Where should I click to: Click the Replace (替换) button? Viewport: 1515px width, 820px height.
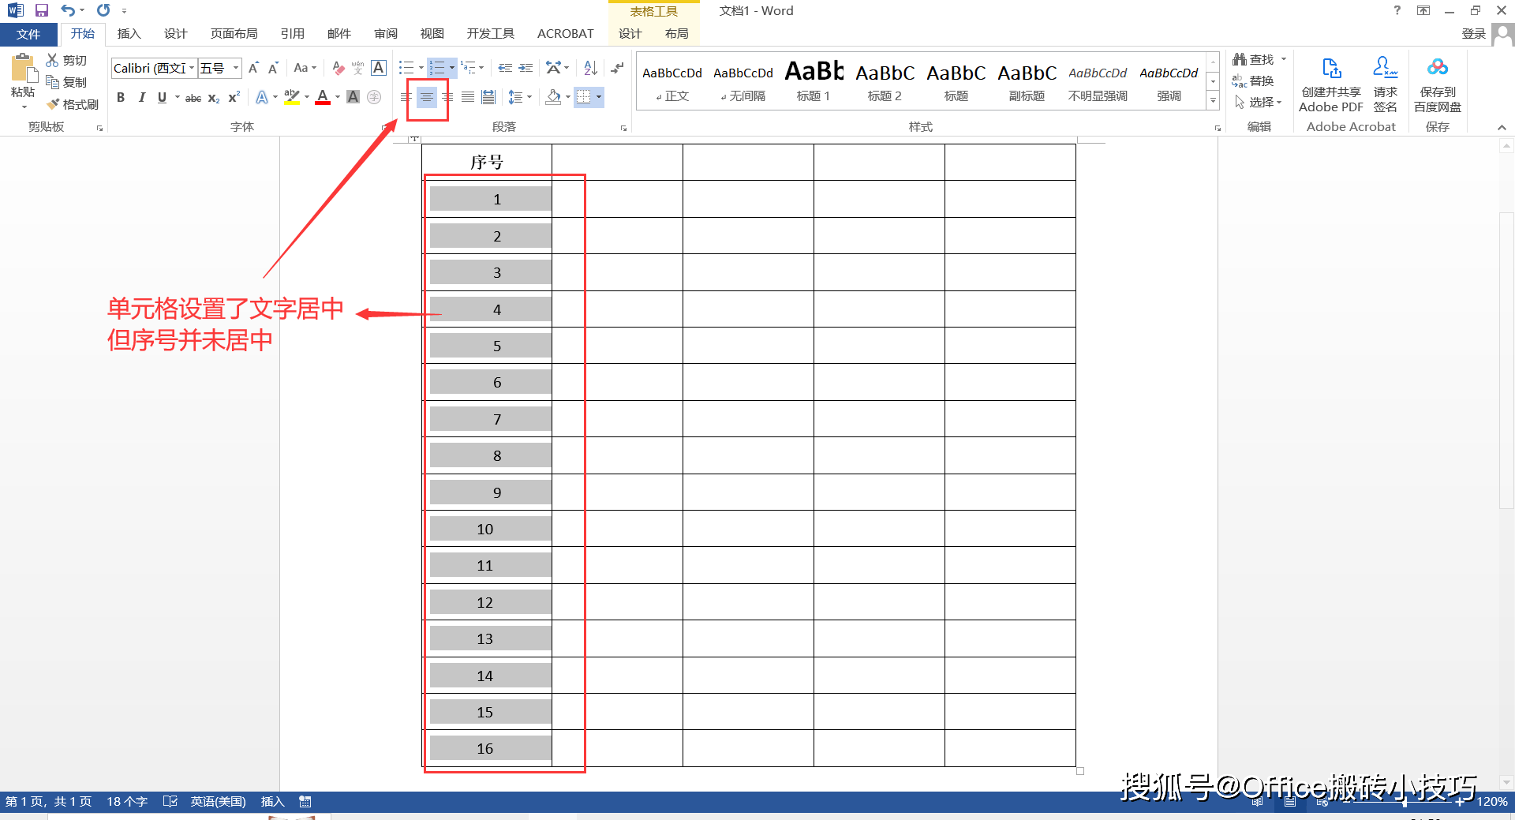click(x=1253, y=81)
